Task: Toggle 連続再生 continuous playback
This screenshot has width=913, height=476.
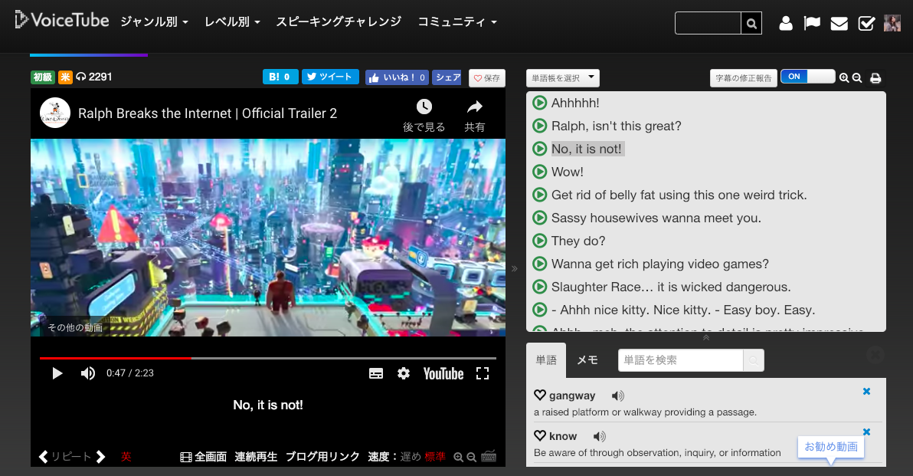Action: (x=256, y=457)
